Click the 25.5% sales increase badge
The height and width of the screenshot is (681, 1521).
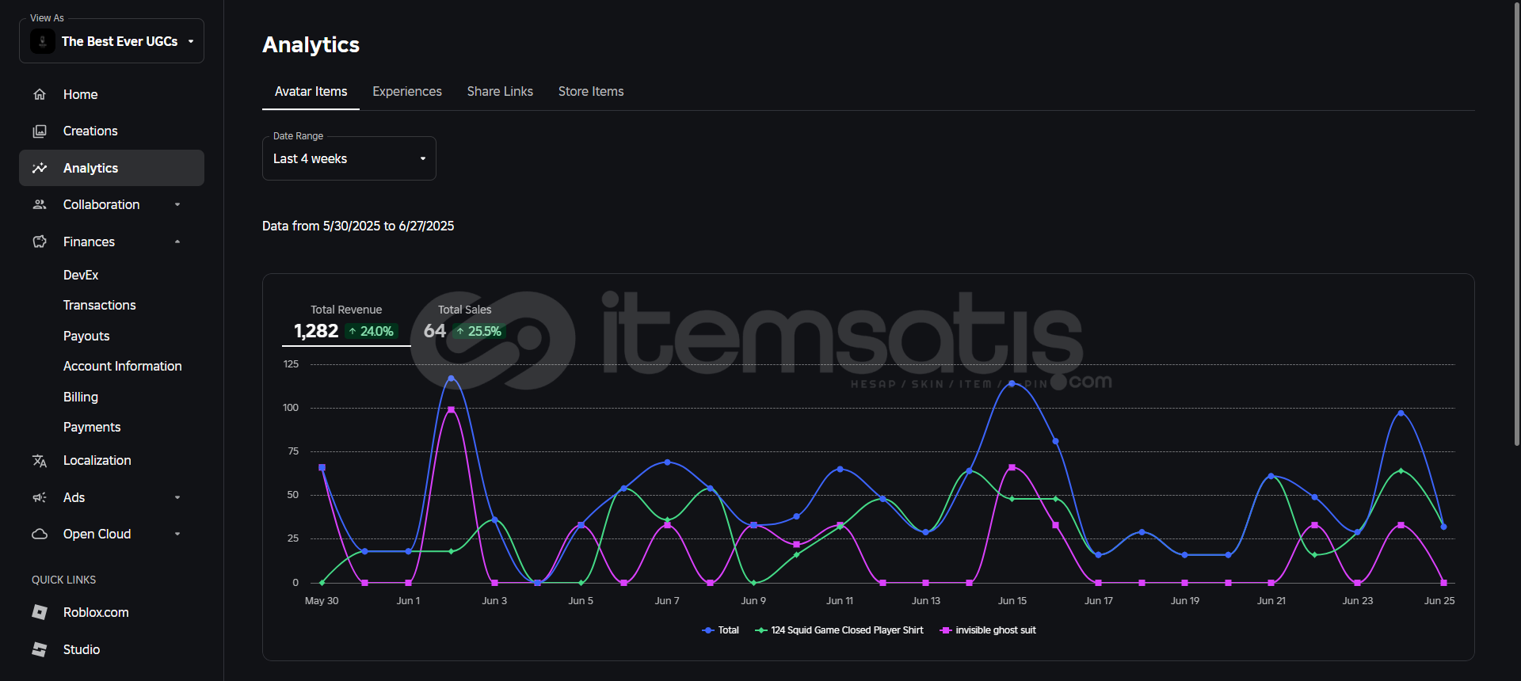479,331
